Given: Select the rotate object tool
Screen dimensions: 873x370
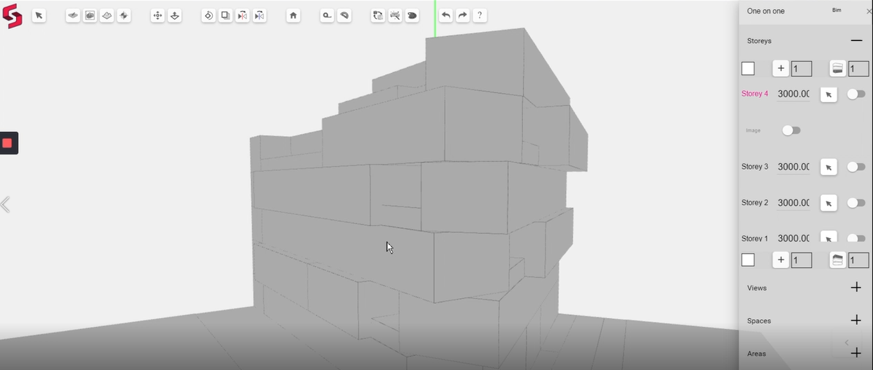Looking at the screenshot, I should pyautogui.click(x=208, y=15).
